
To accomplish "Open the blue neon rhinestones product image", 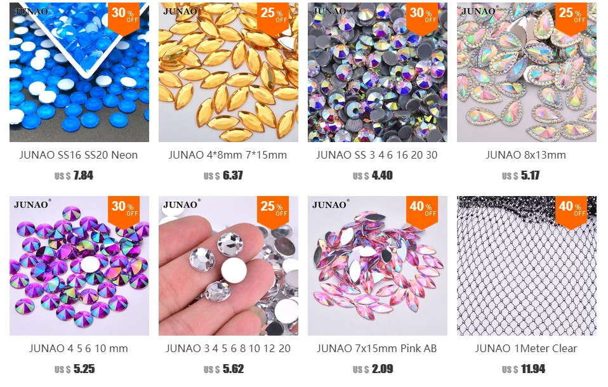I will coord(79,72).
